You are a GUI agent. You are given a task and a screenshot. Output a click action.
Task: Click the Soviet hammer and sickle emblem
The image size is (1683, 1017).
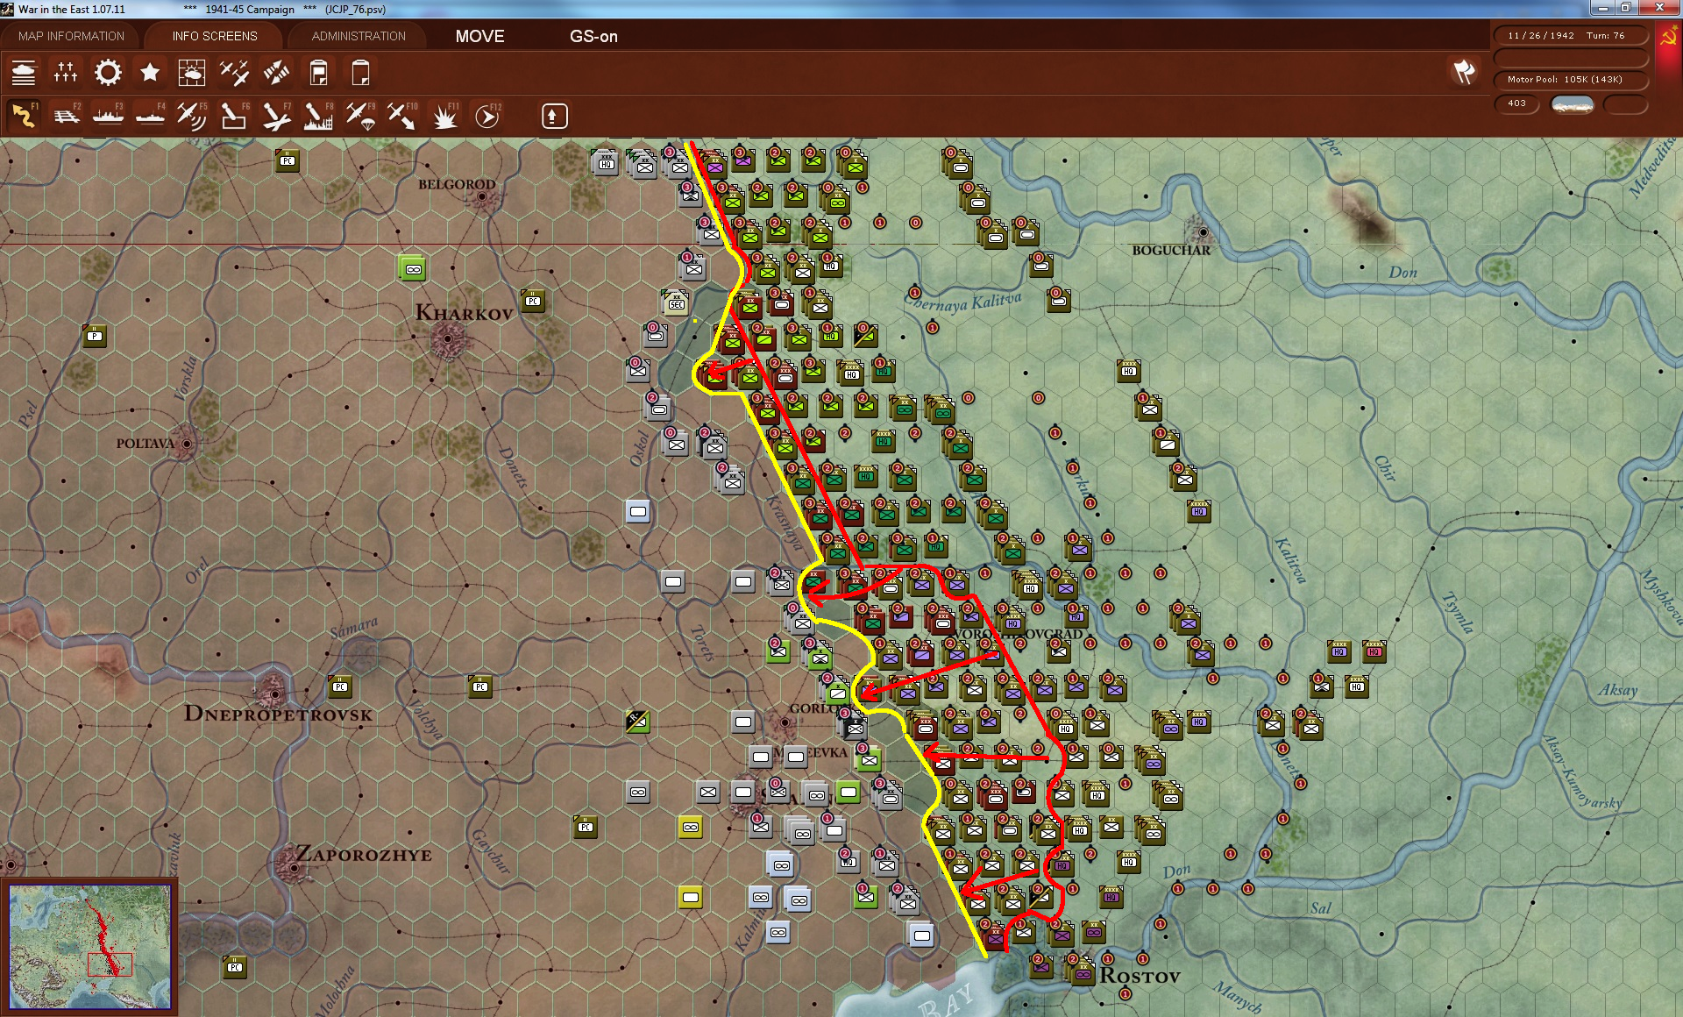pyautogui.click(x=1668, y=38)
